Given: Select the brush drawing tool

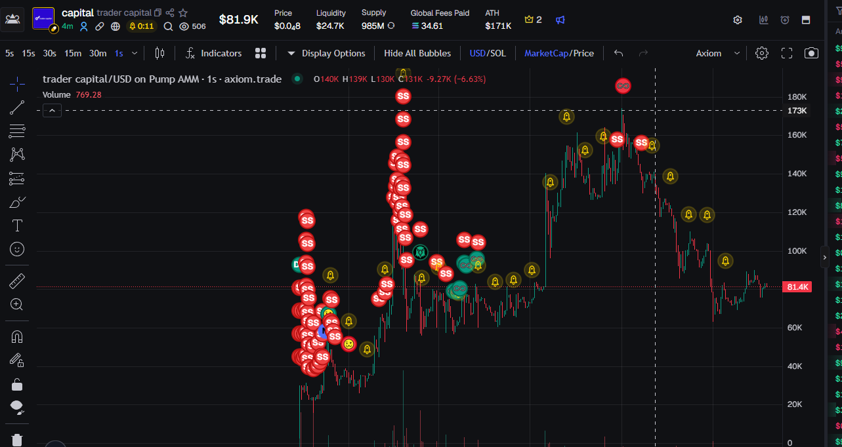Looking at the screenshot, I should click(x=17, y=202).
